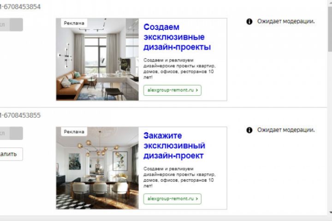Click the chevron arrow in second ad's alexgroup-remont.ru button
Screen dimensions: 332x221
197,199
